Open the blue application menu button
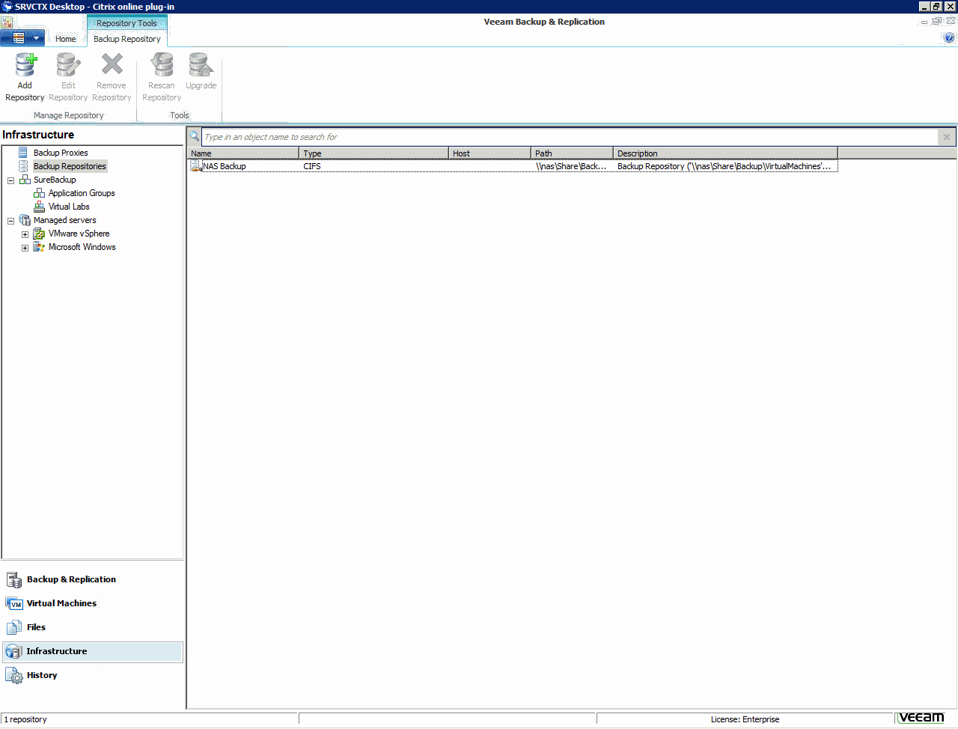Viewport: 958px width, 729px height. click(x=22, y=37)
